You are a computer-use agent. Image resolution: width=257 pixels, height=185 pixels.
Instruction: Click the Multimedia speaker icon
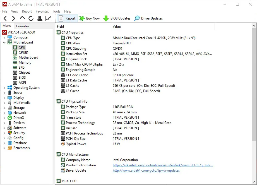10,103
